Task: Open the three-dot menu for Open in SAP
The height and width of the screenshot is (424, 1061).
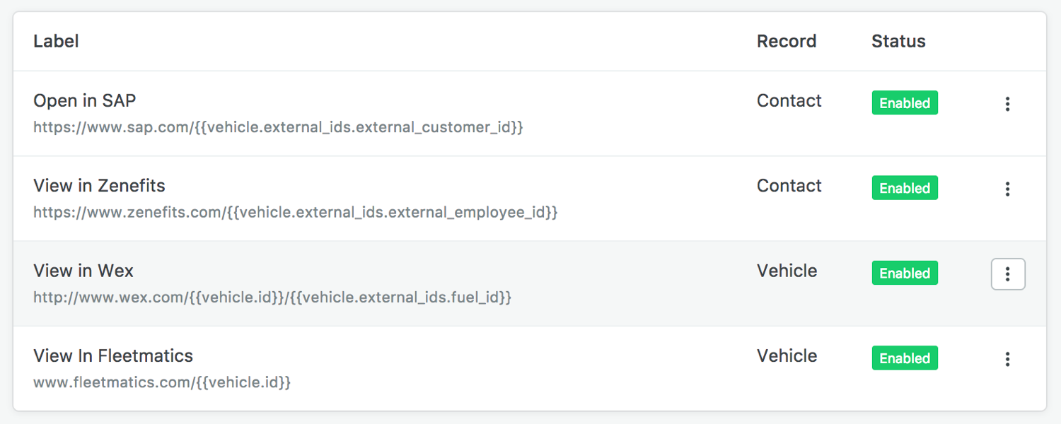Action: point(1007,104)
